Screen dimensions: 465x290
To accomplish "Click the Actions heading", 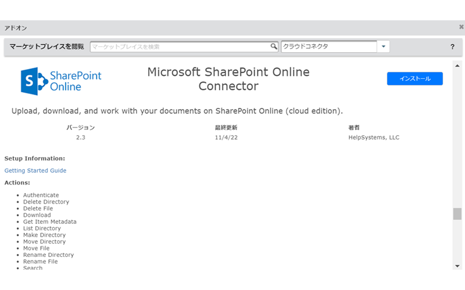I will (17, 183).
